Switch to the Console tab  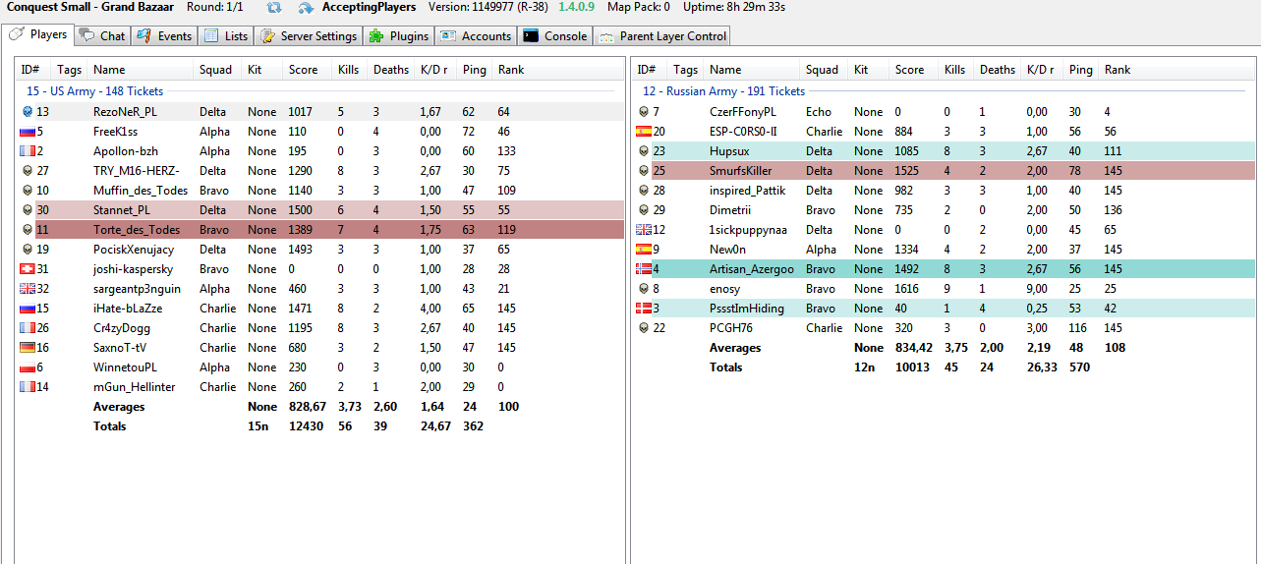coord(555,36)
